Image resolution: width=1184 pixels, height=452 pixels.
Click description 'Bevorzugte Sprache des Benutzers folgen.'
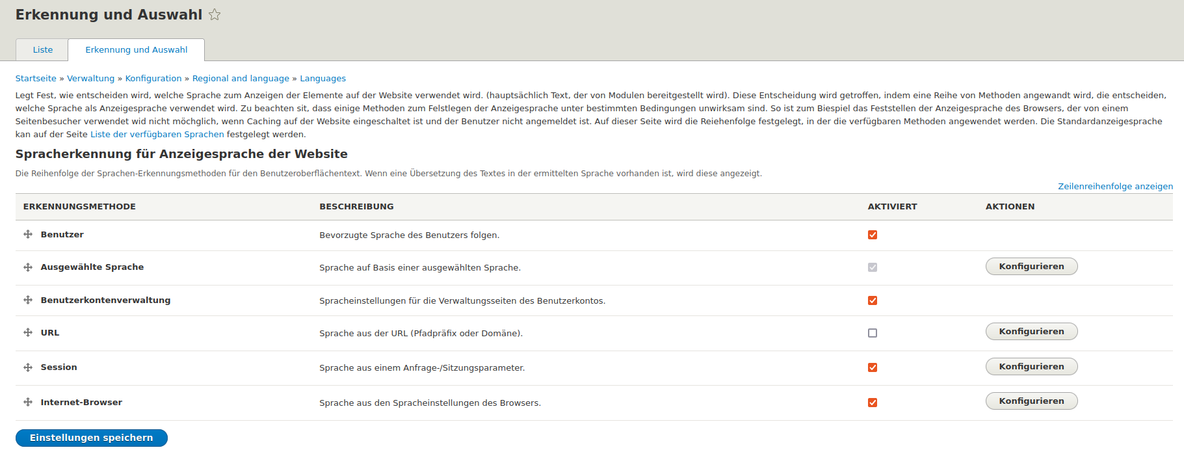pos(410,235)
